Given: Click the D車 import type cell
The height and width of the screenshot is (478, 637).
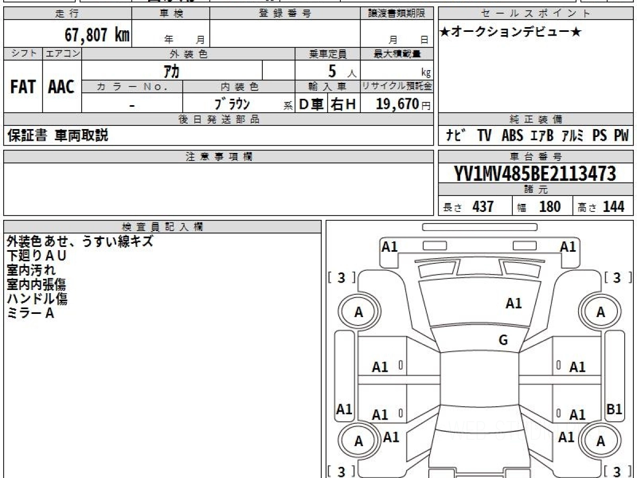Looking at the screenshot, I should pos(312,104).
